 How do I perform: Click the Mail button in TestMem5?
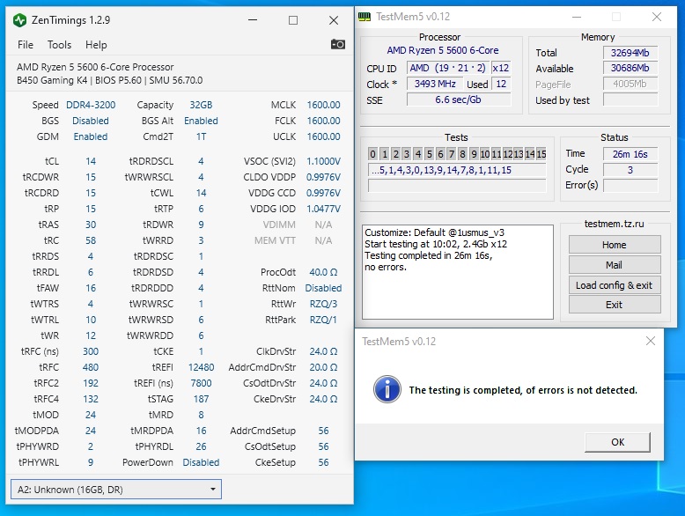click(x=615, y=265)
